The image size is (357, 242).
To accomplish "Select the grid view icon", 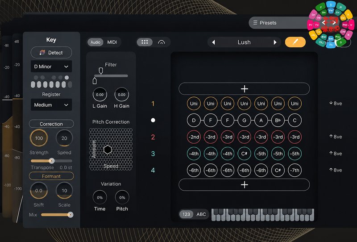I will coord(145,42).
